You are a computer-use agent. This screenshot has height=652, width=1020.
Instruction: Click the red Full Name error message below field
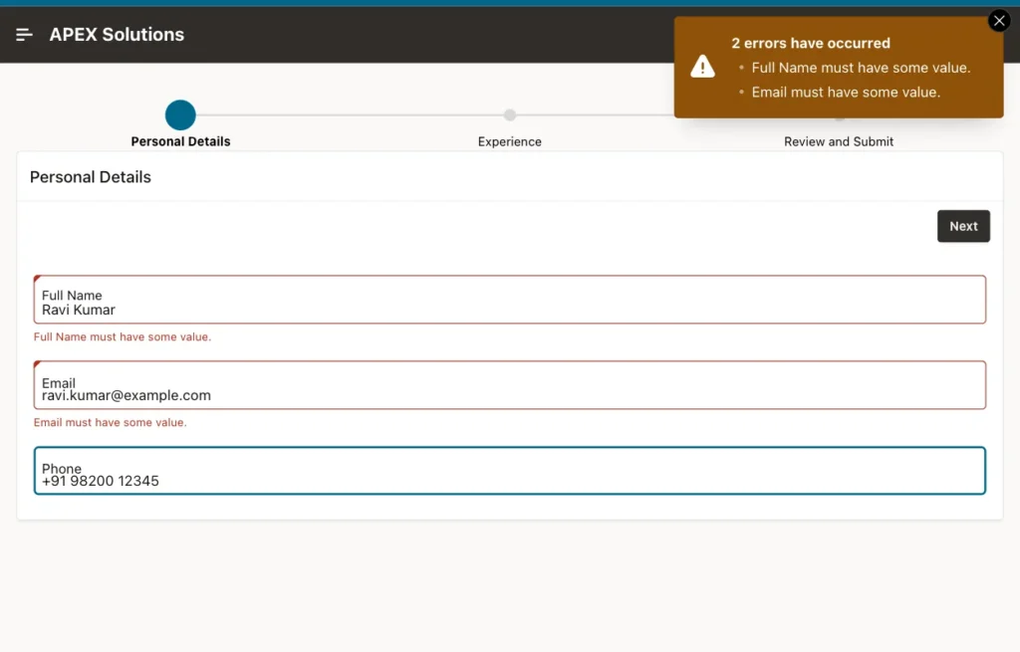123,336
